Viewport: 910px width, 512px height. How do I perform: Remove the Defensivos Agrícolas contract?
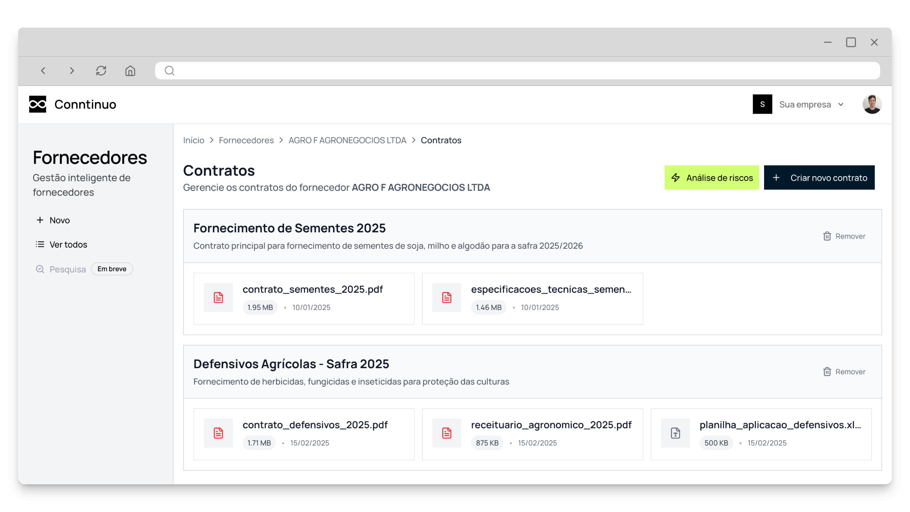click(844, 372)
